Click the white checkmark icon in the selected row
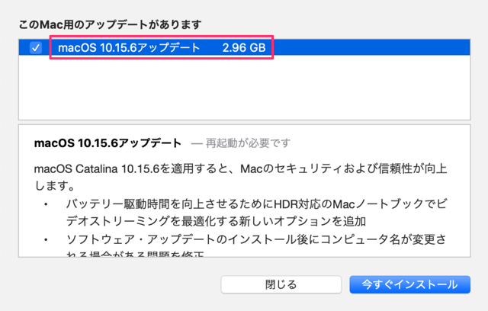The width and height of the screenshot is (488, 311). (36, 48)
